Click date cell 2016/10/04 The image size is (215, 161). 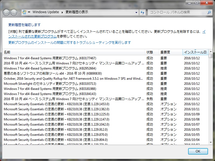pos(192,140)
